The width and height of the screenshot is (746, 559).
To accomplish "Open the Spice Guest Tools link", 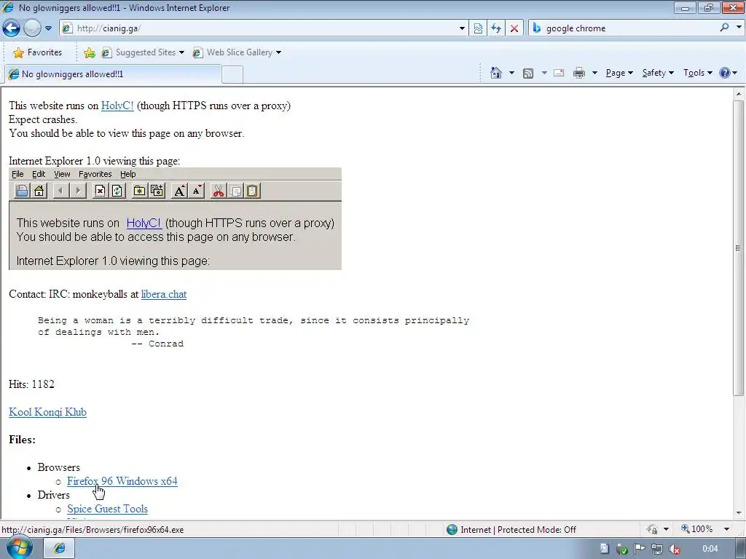I will pos(108,509).
